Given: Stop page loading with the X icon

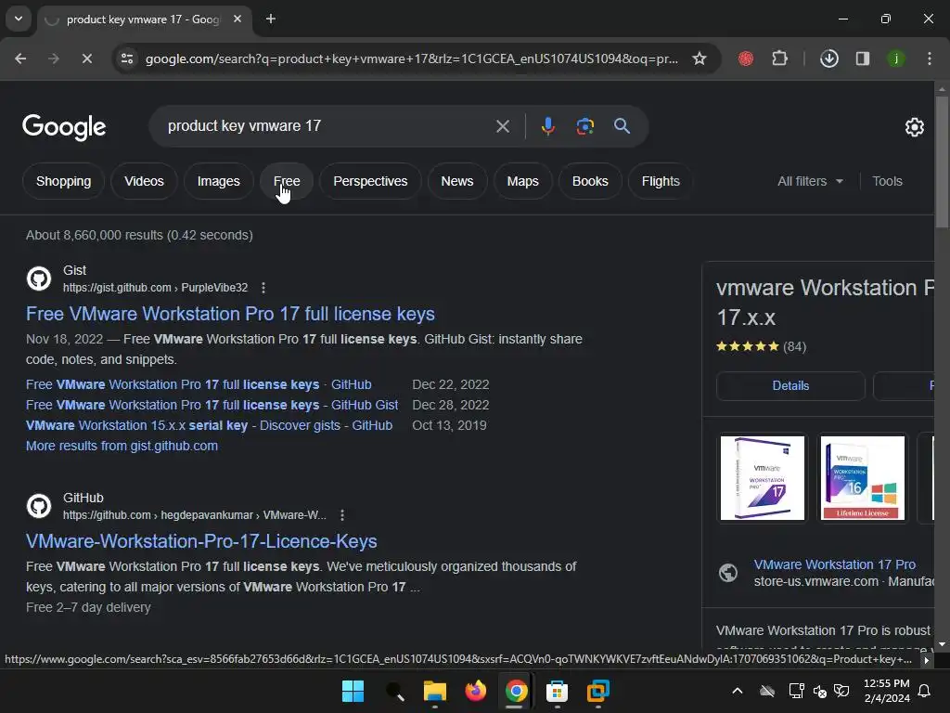Looking at the screenshot, I should pos(86,58).
